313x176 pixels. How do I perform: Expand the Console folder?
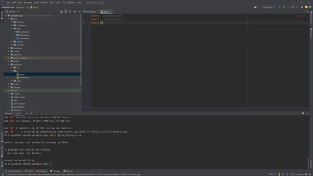12,22
